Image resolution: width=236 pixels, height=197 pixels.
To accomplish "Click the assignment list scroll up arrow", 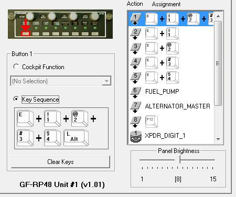I will click(x=218, y=16).
